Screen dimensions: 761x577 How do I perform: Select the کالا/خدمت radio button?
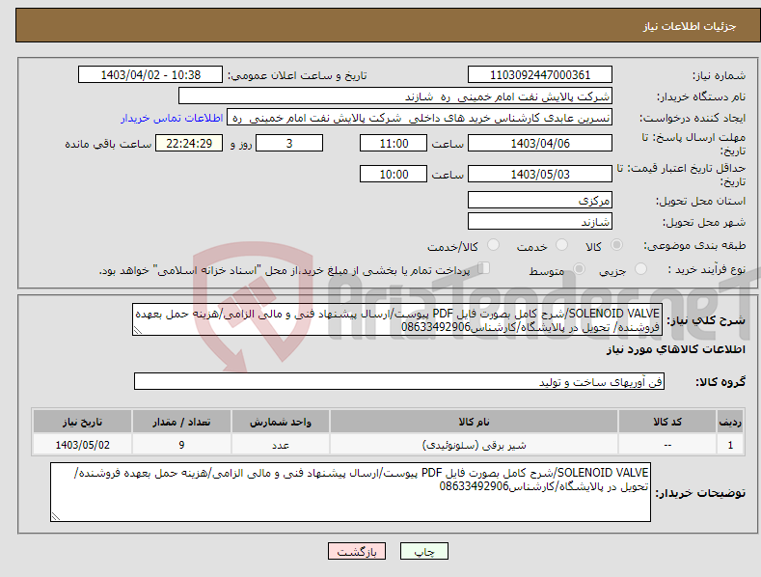493,245
